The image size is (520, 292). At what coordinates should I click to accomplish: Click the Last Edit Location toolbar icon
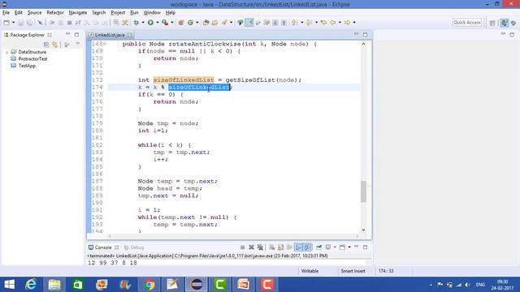(x=323, y=23)
